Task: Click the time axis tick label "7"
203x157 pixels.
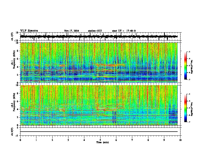Action: coord(132,140)
